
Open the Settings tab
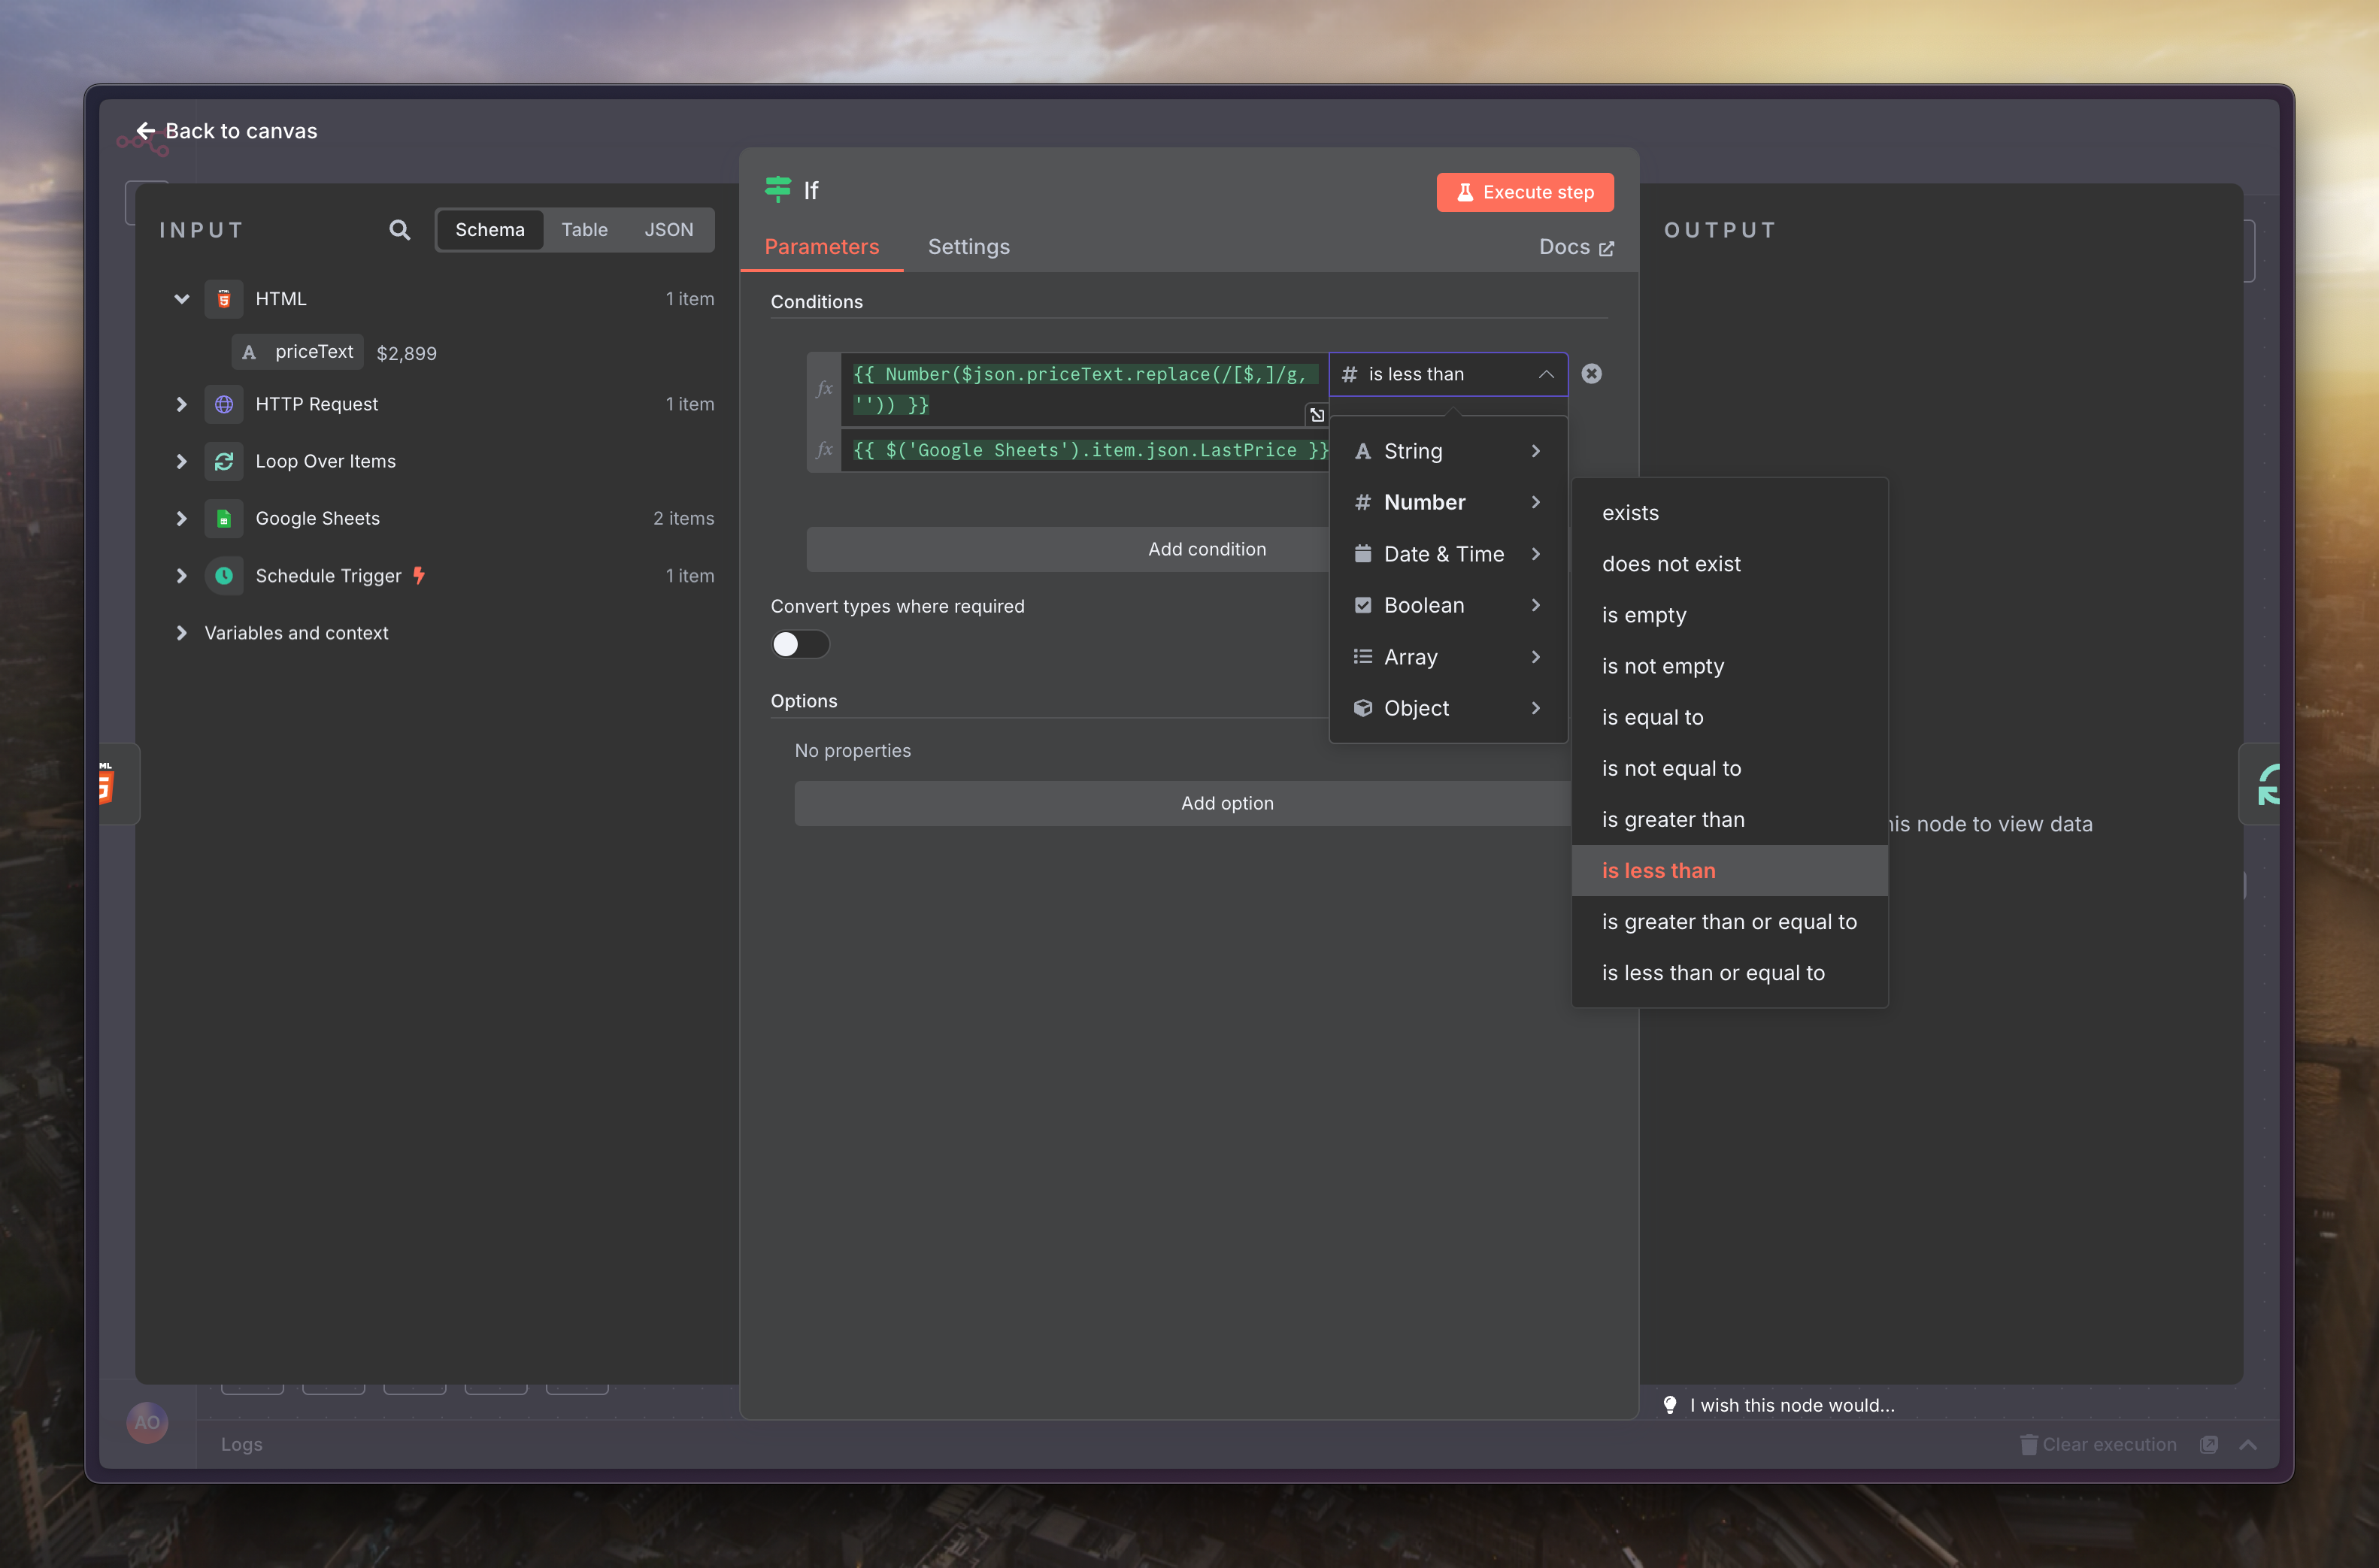[968, 247]
